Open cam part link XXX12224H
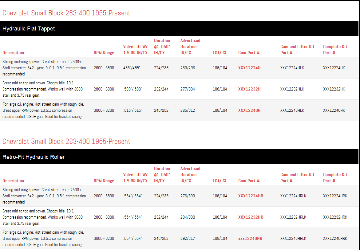Screen dimensions: 360x250 [x=249, y=68]
